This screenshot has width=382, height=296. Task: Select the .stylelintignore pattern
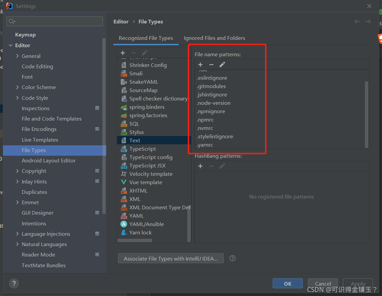click(215, 137)
